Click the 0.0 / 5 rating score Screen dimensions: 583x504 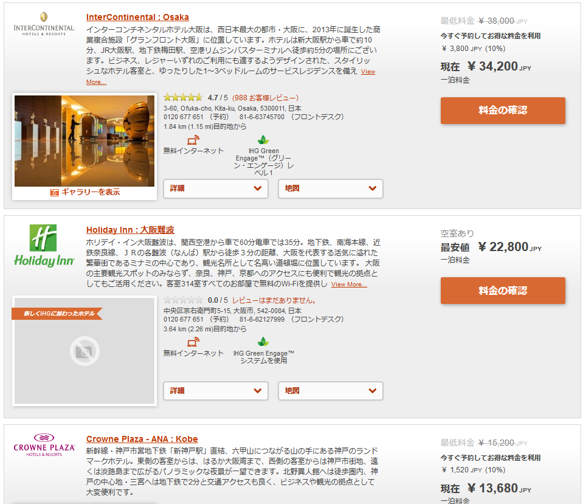click(x=218, y=300)
